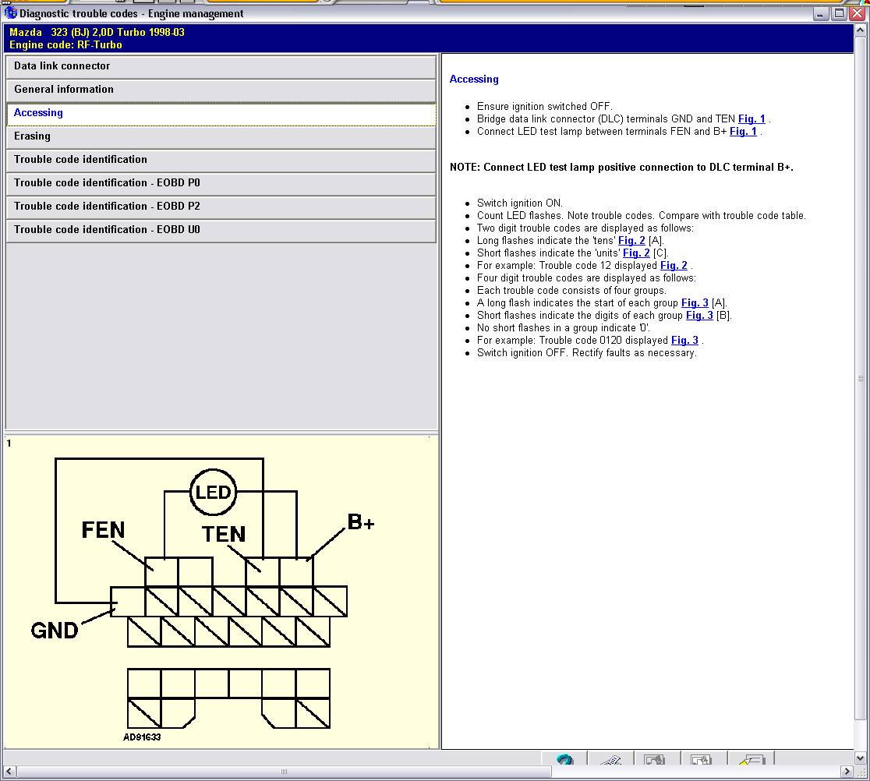
Task: Click 'Each trouble code consists of four groups.'
Action: (x=571, y=290)
